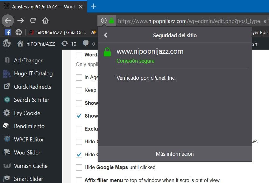Click the large green padlock in security panel
Screen dimensions: 269x183
pos(107,52)
